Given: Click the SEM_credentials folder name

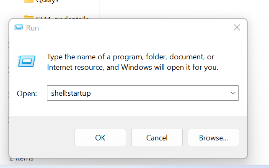Looking at the screenshot, I should [62, 18].
